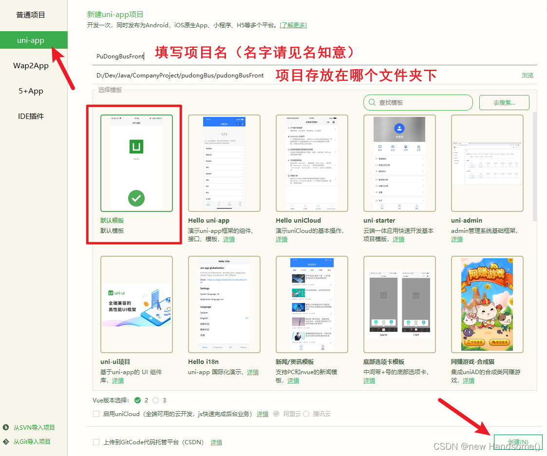547x456 pixels.
Task: Open the 了解更多 link
Action: [x=293, y=25]
